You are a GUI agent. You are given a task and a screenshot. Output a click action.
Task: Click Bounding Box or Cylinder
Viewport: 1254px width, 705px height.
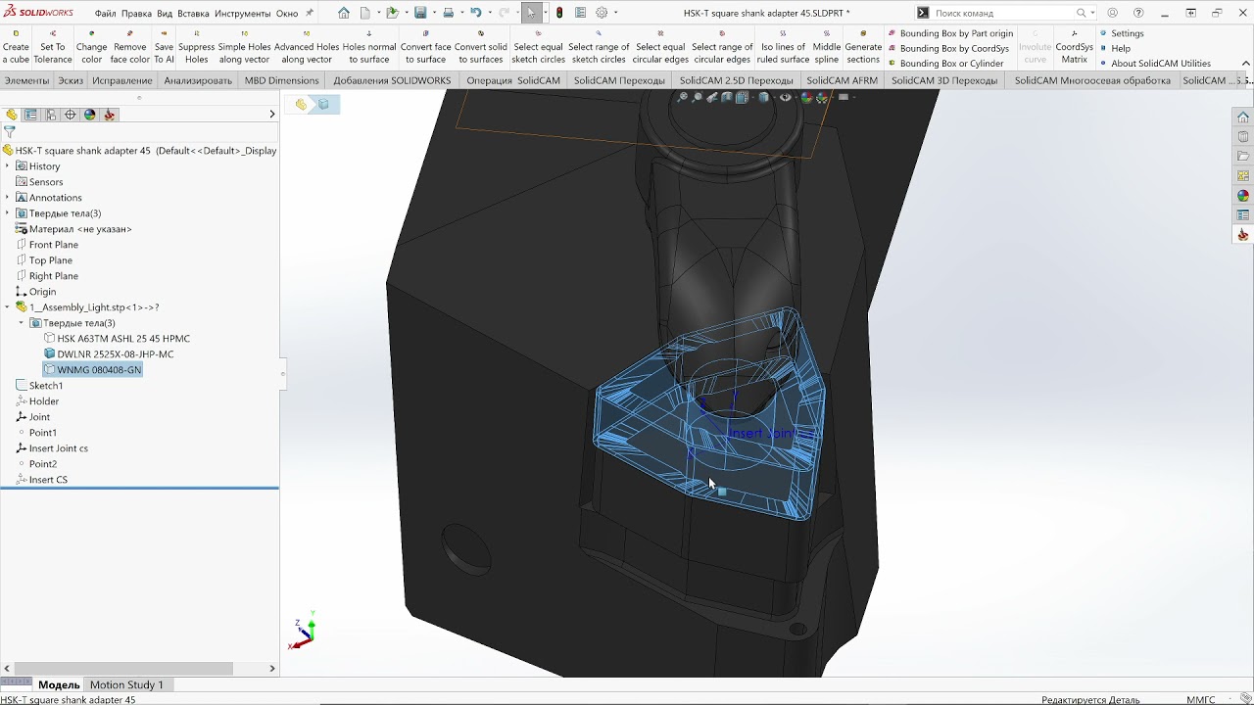(x=945, y=64)
